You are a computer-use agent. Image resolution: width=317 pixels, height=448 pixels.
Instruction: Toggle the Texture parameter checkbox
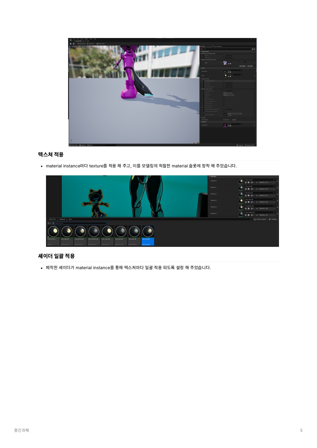[x=203, y=63]
